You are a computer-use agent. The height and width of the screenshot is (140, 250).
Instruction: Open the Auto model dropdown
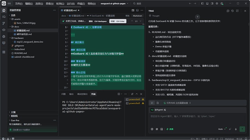click(222, 129)
